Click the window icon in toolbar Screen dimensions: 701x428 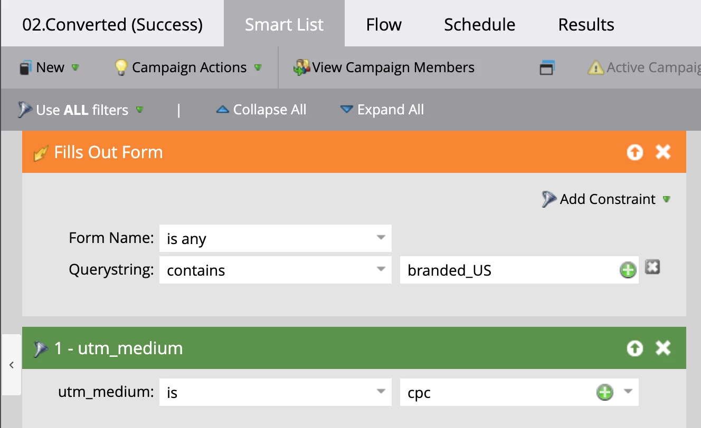point(547,68)
